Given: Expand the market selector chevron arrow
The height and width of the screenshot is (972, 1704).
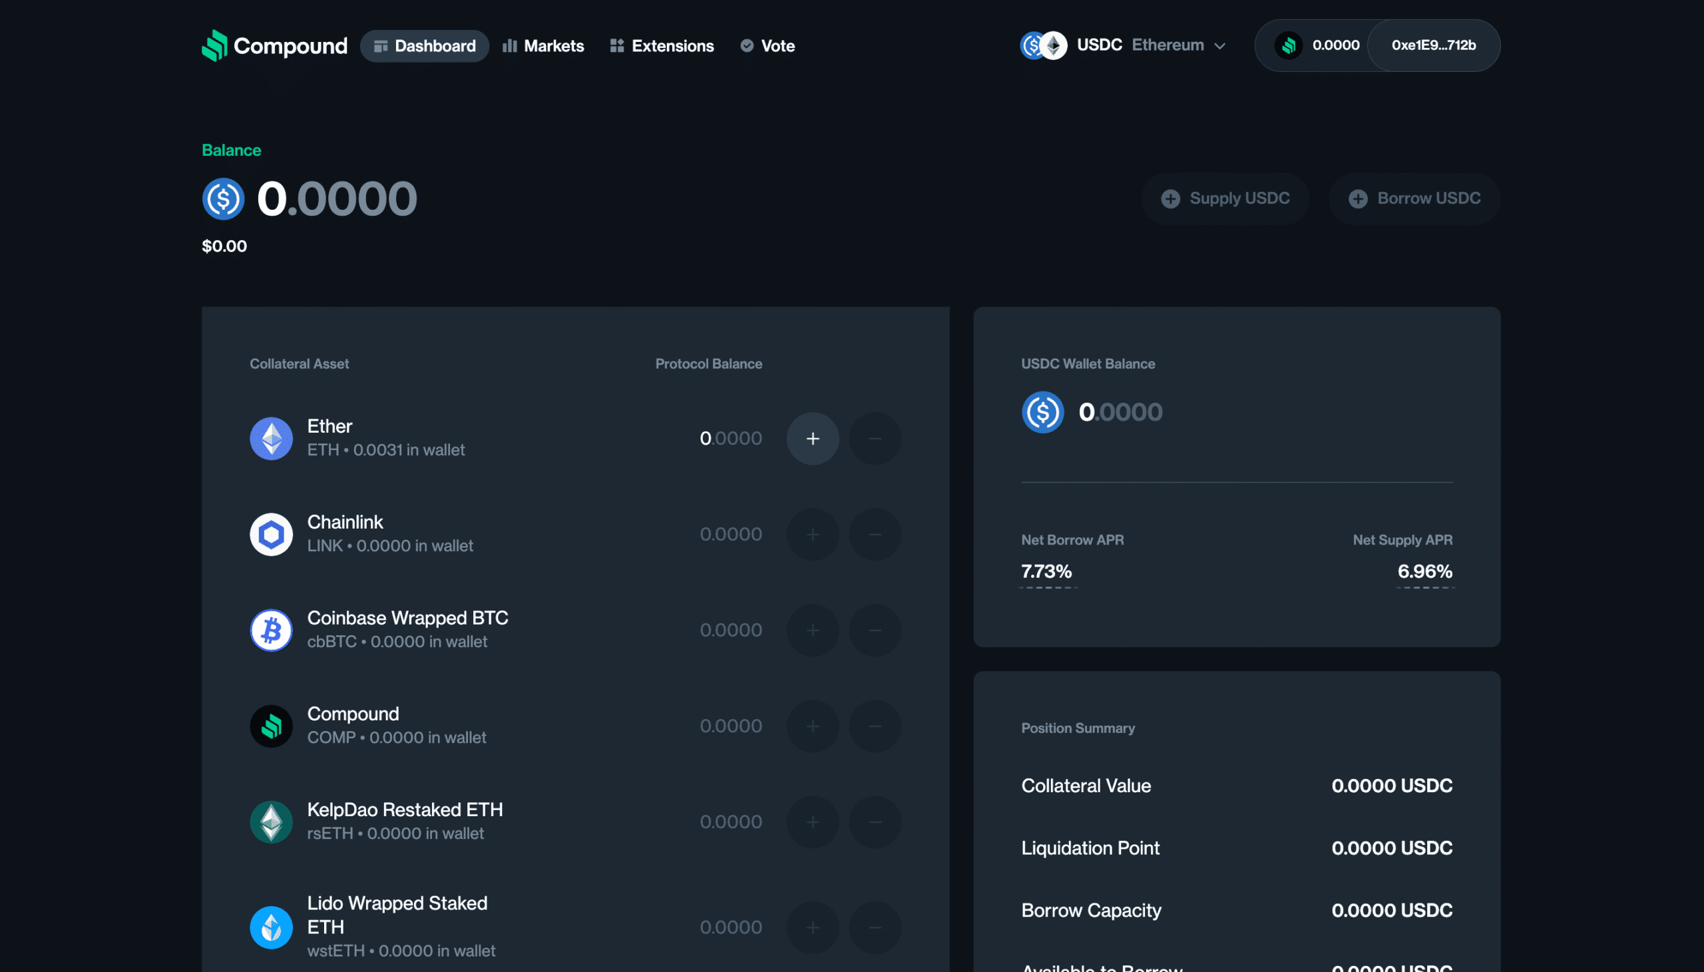Looking at the screenshot, I should (x=1219, y=46).
